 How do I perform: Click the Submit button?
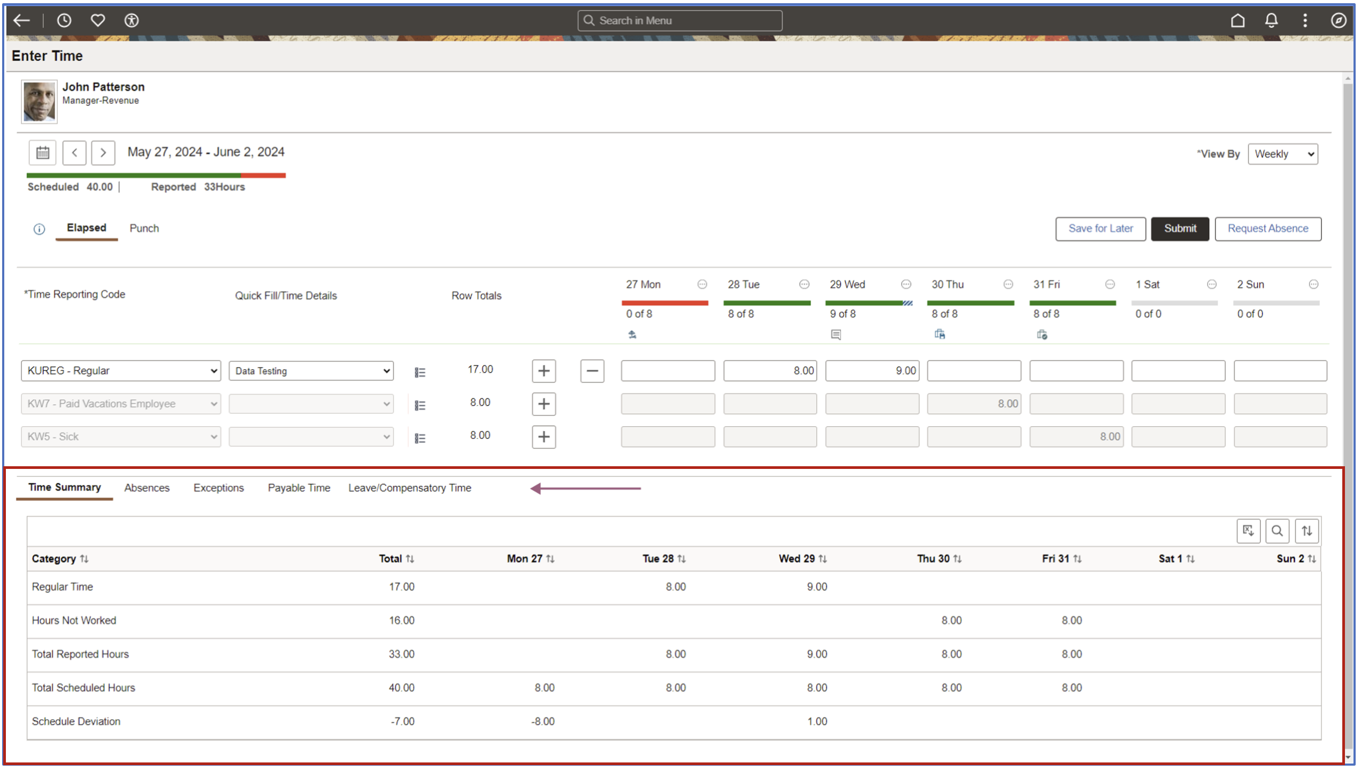click(x=1180, y=229)
